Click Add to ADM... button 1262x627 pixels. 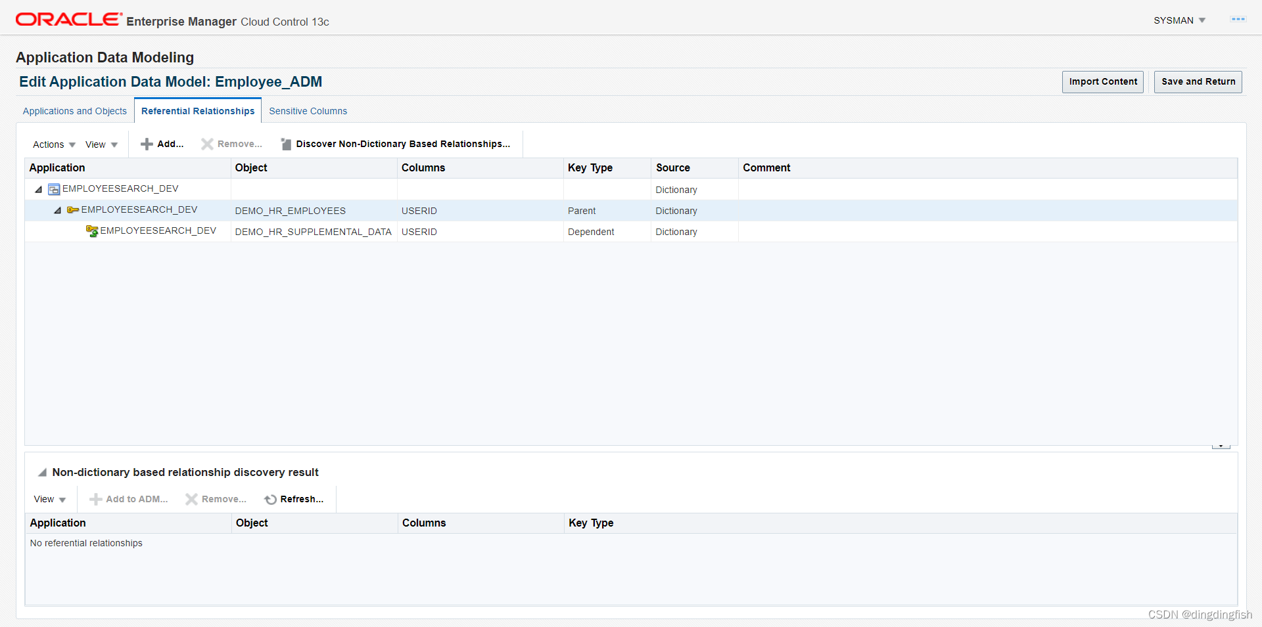click(129, 499)
